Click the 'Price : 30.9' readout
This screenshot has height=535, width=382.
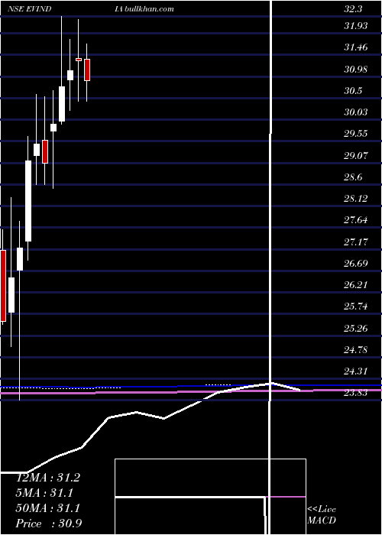point(48,524)
